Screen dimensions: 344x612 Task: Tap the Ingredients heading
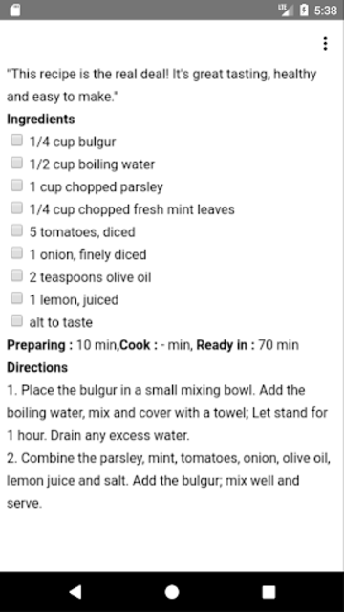click(x=40, y=120)
